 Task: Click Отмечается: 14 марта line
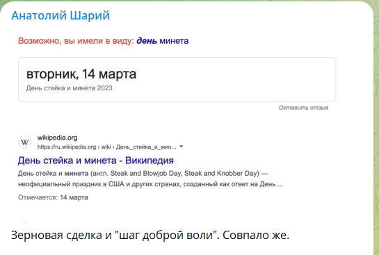(53, 197)
